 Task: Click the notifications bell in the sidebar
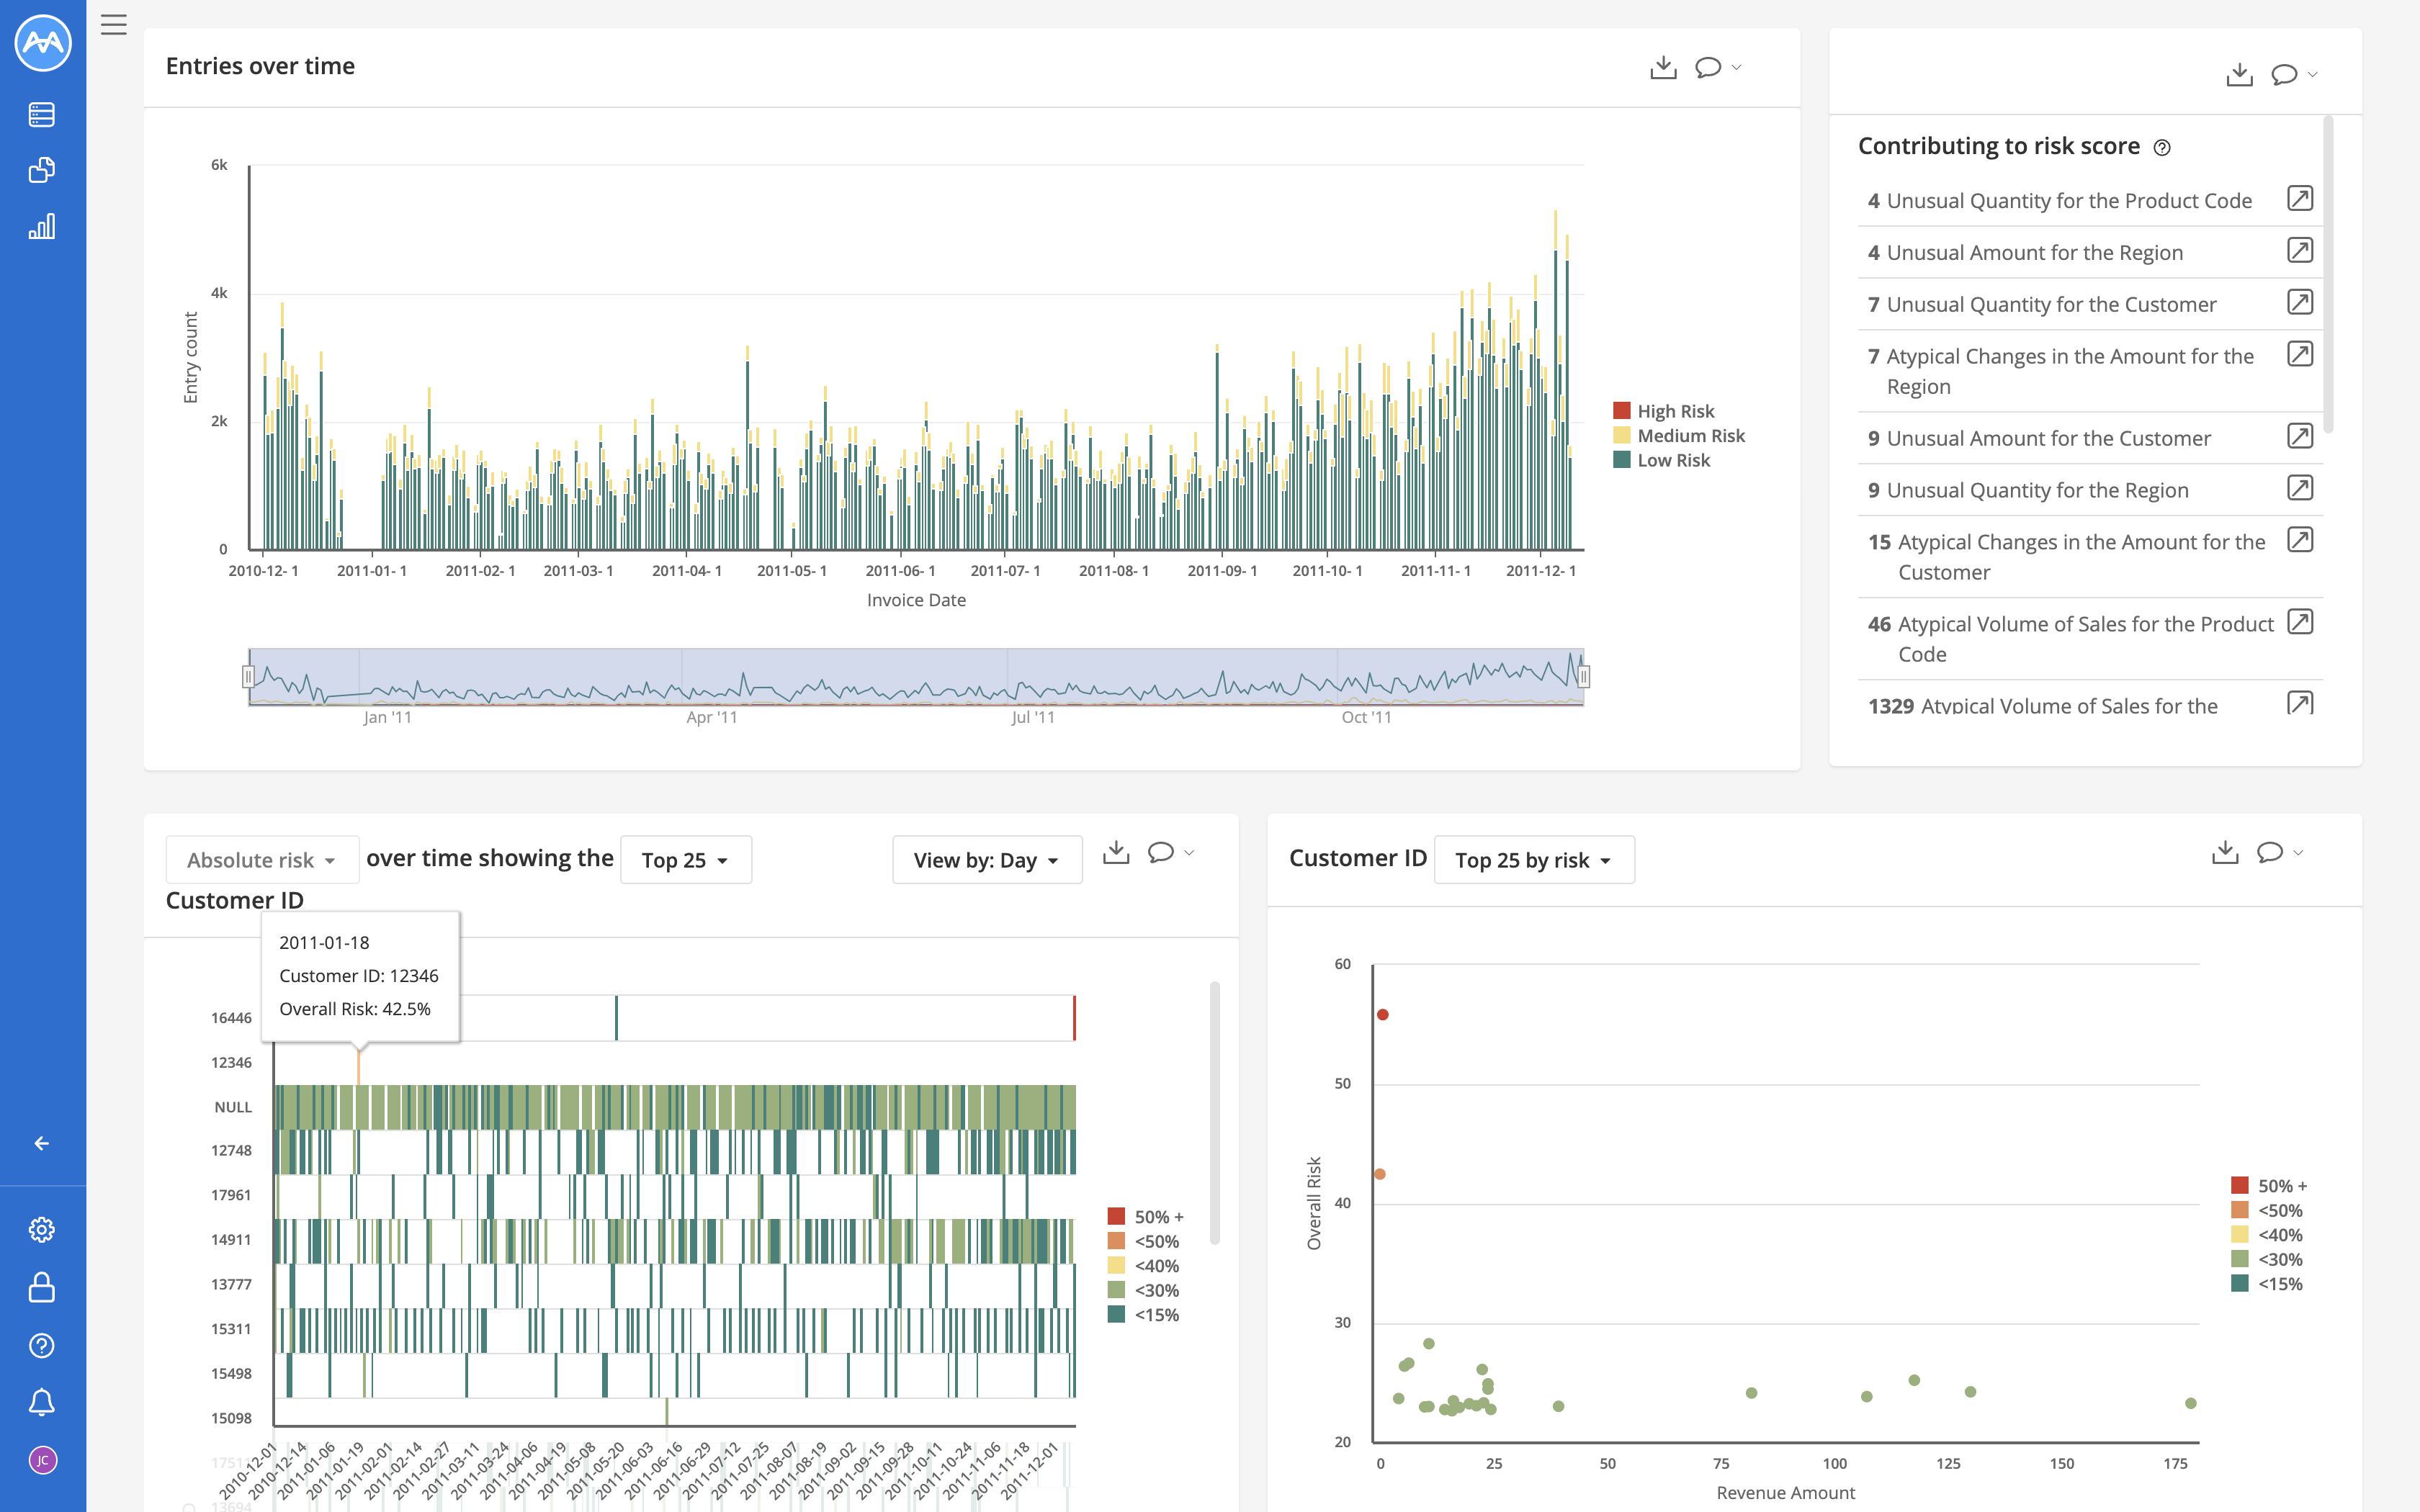(x=42, y=1402)
